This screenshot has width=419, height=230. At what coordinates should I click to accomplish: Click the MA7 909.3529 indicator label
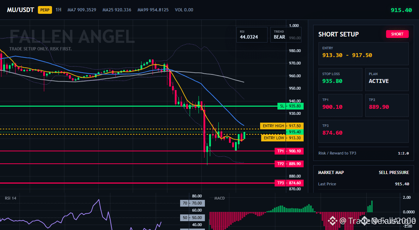[82, 10]
